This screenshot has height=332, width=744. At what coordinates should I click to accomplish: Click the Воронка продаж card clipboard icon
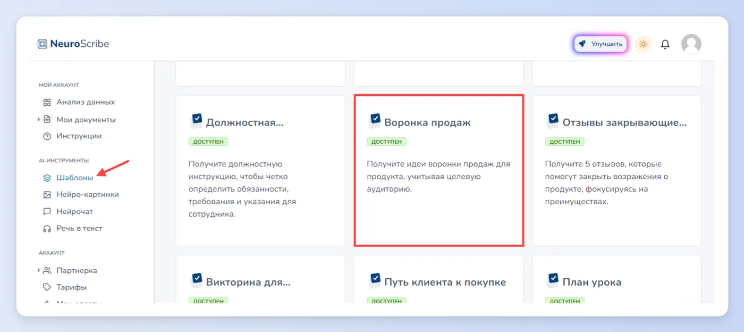(x=375, y=121)
